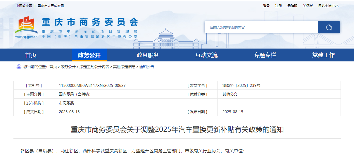Open the 首页 navigation tab
Screen dimensions: 354x155
[31, 55]
